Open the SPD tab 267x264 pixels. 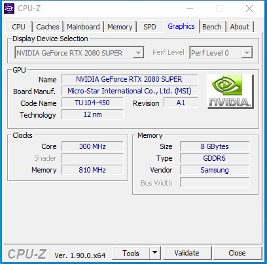(x=150, y=27)
